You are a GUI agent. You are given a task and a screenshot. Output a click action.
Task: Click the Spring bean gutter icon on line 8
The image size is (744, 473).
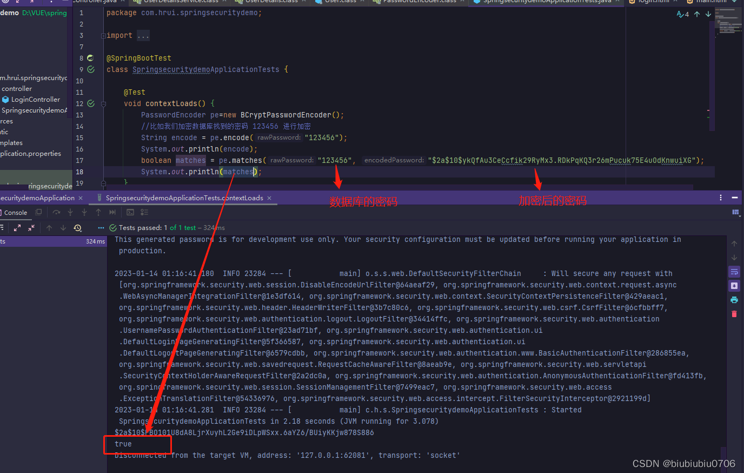(x=90, y=58)
